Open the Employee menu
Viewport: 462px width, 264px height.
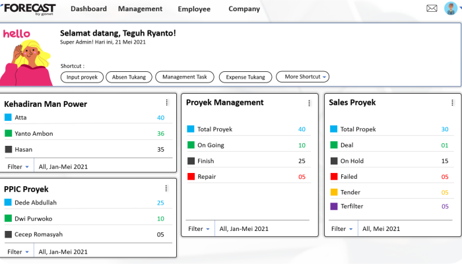pyautogui.click(x=194, y=9)
